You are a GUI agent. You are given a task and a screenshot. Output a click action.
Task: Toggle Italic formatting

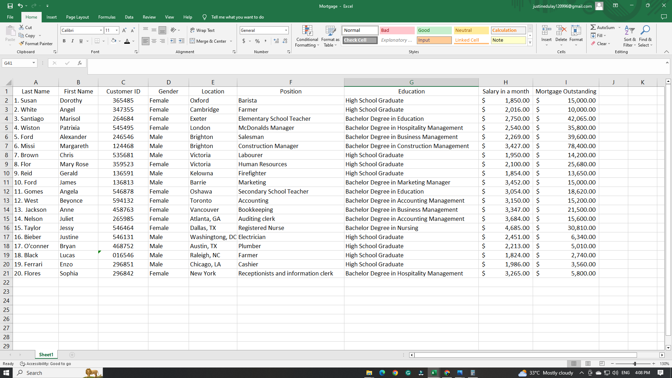click(x=72, y=41)
